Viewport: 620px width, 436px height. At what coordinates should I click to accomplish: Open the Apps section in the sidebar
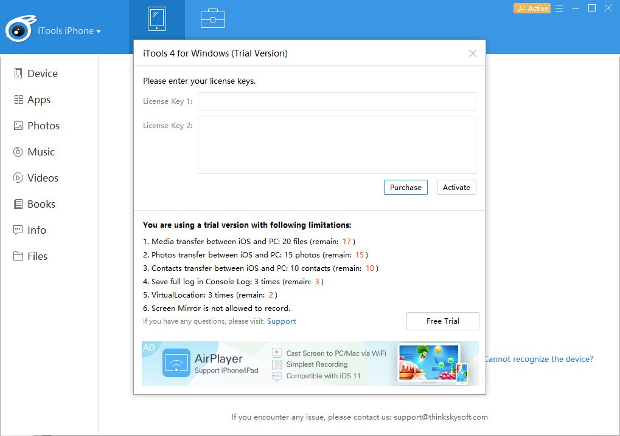38,100
